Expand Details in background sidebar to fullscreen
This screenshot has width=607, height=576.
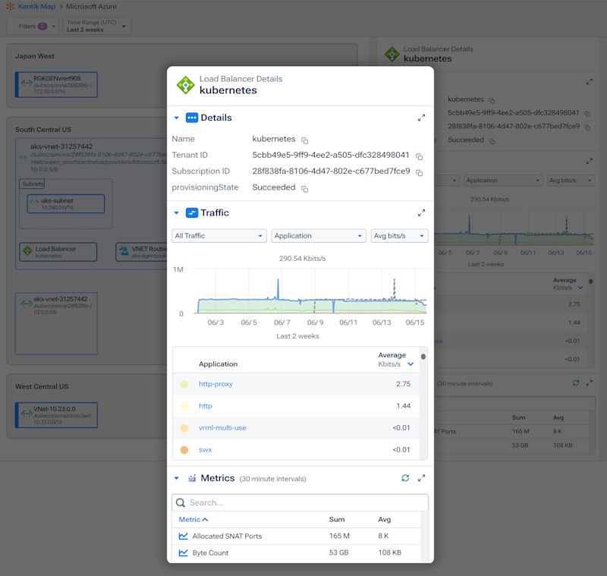coord(590,82)
